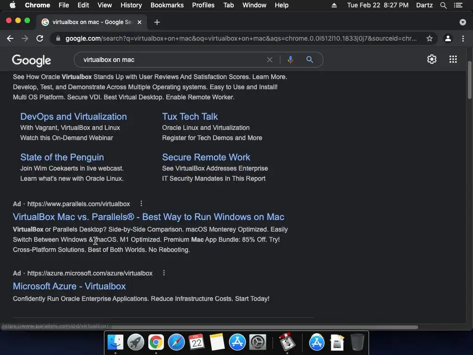Open Control Center list icon in menu bar
The image size is (473, 355).
[x=458, y=5]
